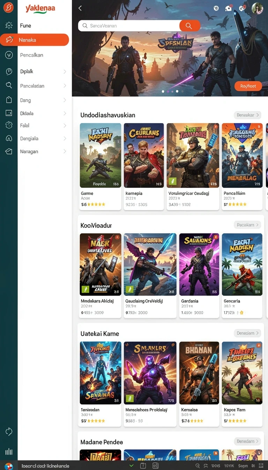
Task: Click the upload box icon in bottom bar
Action: pos(143,466)
